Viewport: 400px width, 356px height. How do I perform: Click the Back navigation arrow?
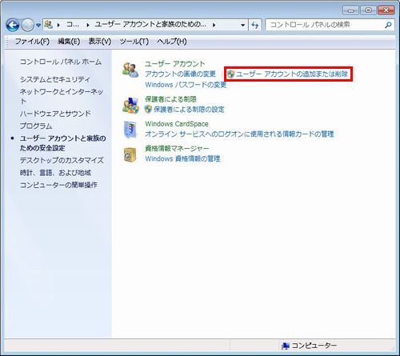(13, 25)
